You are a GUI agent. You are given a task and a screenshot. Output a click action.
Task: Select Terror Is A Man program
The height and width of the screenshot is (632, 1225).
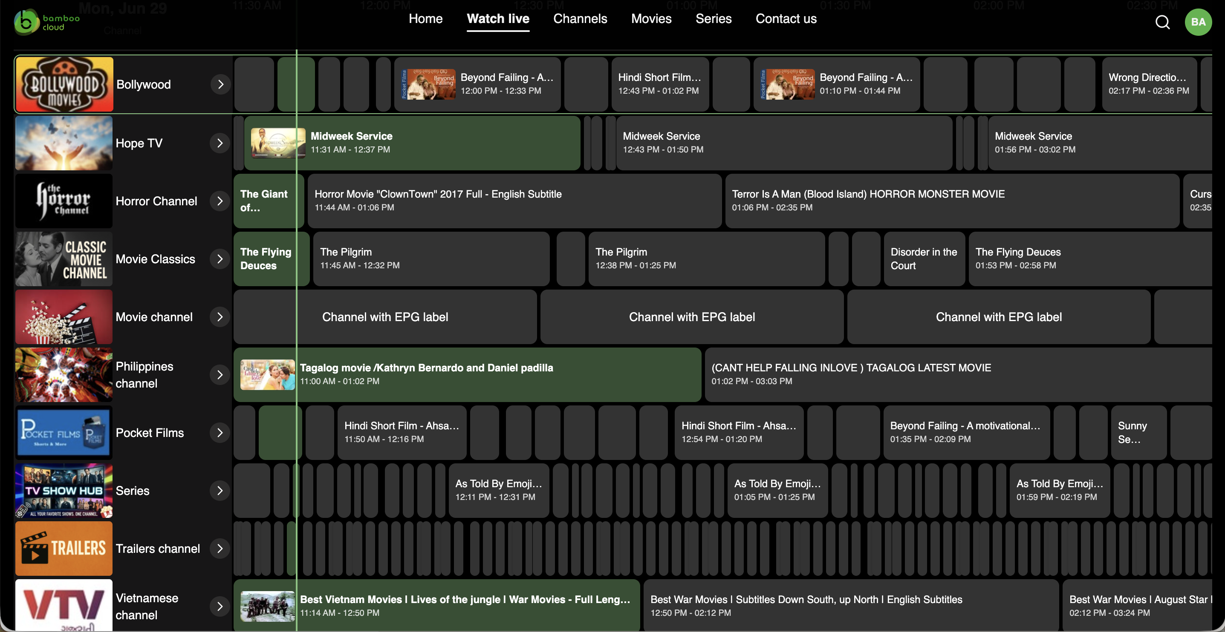952,201
